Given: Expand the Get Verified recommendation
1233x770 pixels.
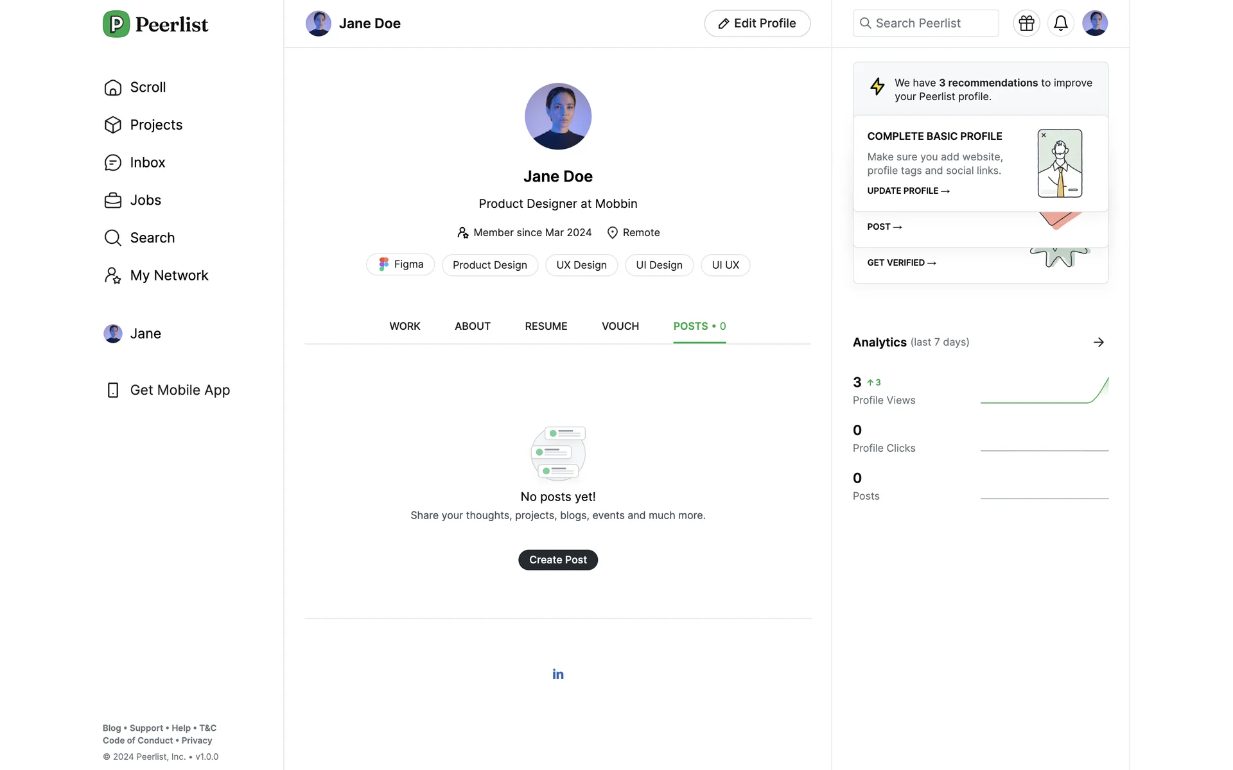Looking at the screenshot, I should coord(901,262).
